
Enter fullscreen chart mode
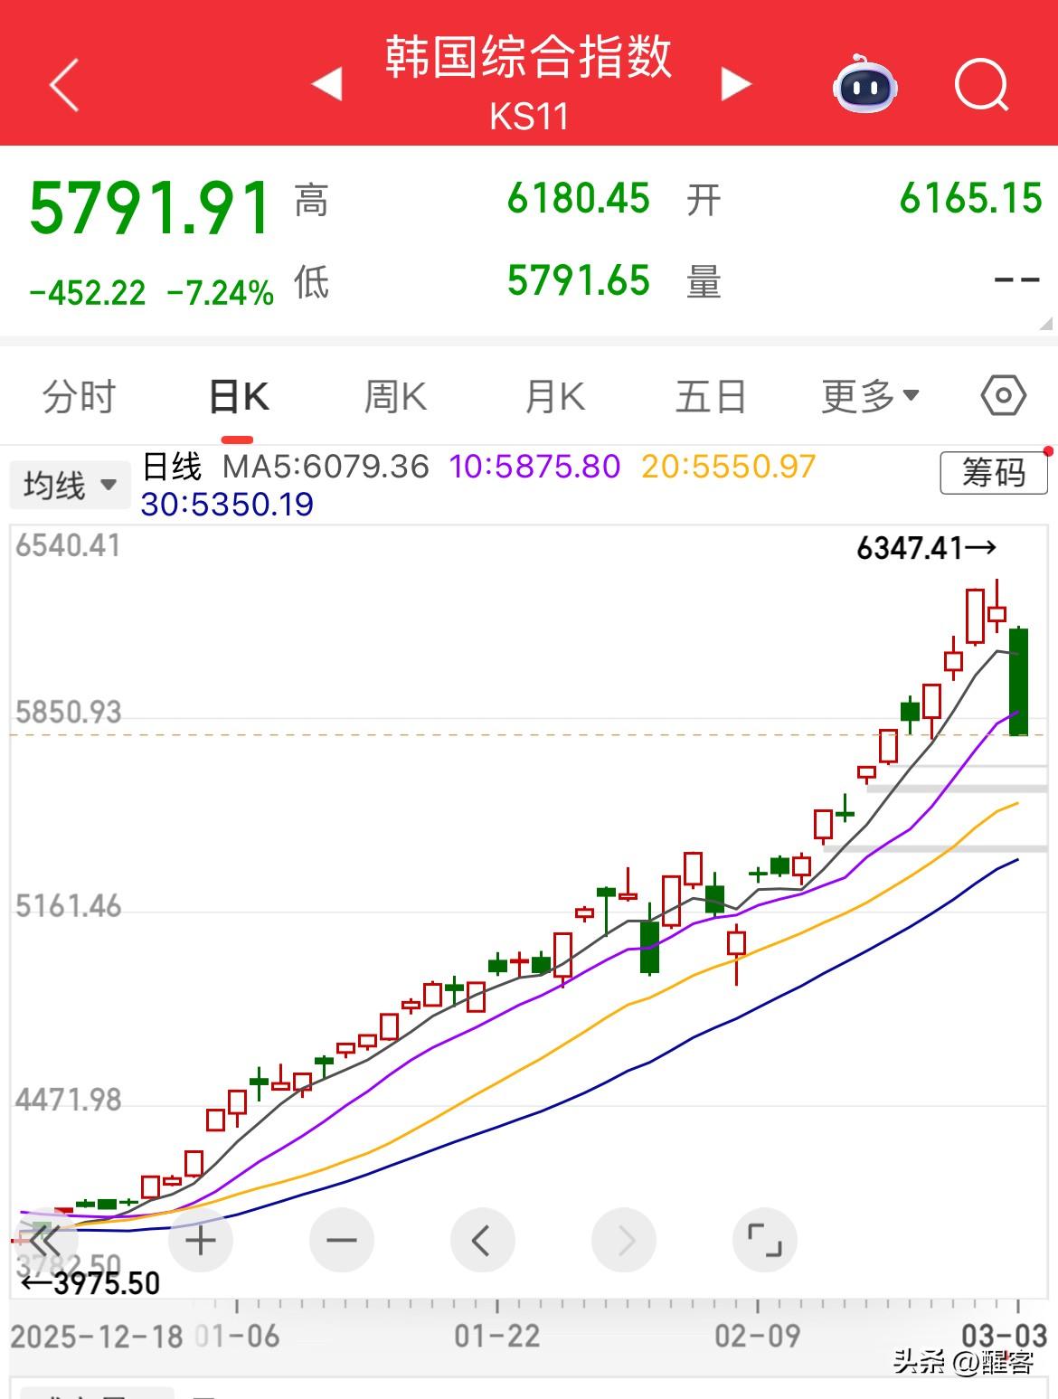click(765, 1241)
